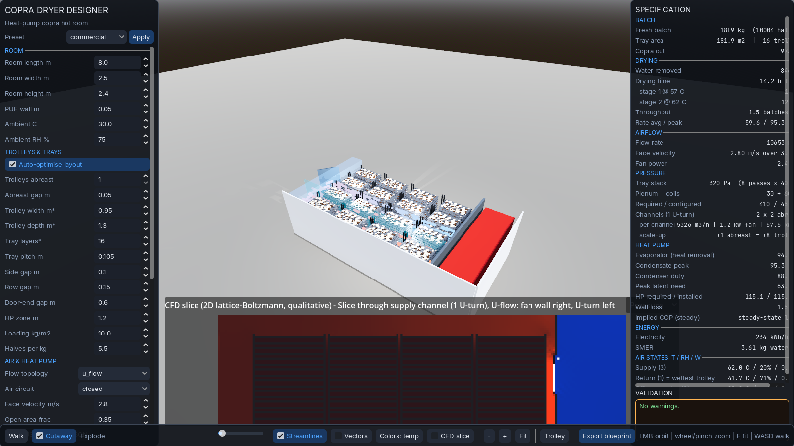This screenshot has width=794, height=446.
Task: Select the Explode view option
Action: point(93,436)
